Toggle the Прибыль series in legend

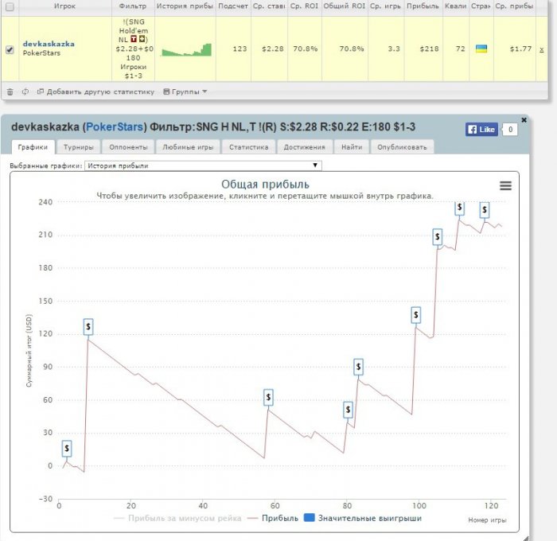[x=273, y=518]
